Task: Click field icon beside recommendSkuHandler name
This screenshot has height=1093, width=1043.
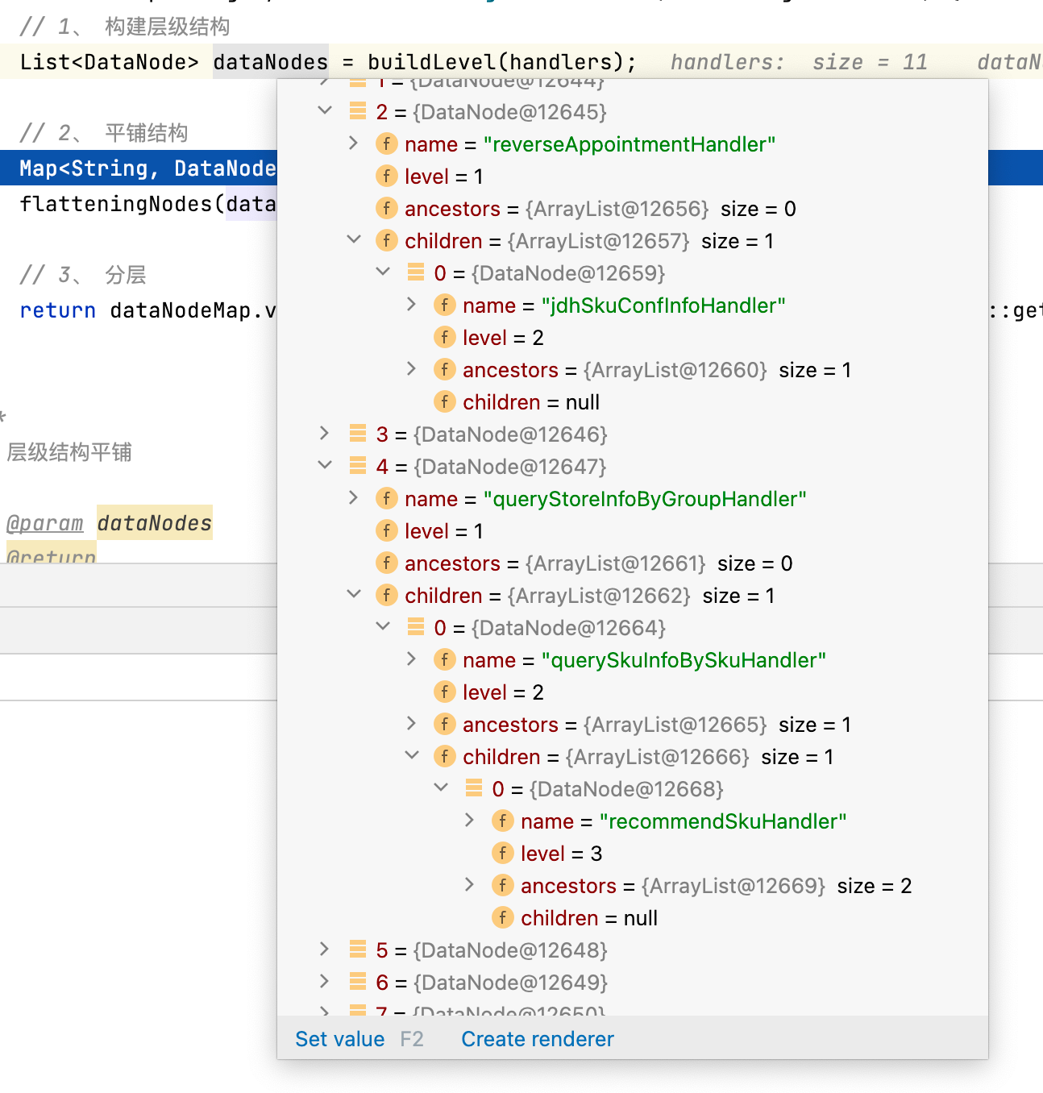Action: 503,821
